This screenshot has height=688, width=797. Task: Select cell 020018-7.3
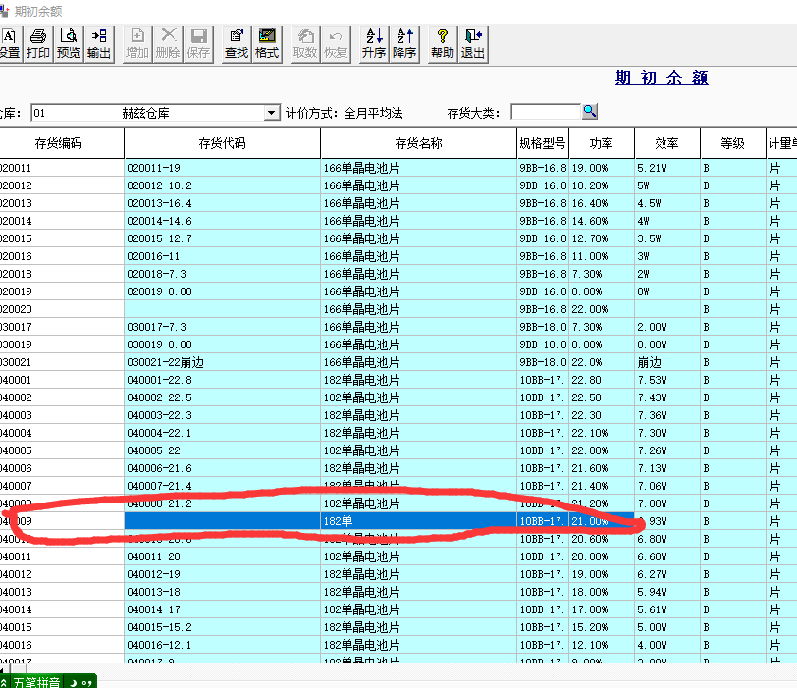[x=222, y=274]
